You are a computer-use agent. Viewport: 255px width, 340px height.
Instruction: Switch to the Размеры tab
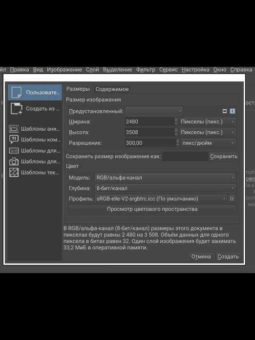tap(78, 89)
